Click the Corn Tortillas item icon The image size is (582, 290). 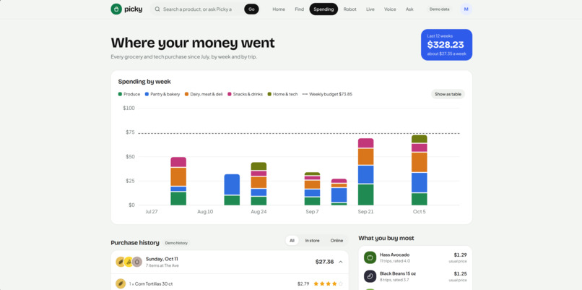(x=121, y=283)
